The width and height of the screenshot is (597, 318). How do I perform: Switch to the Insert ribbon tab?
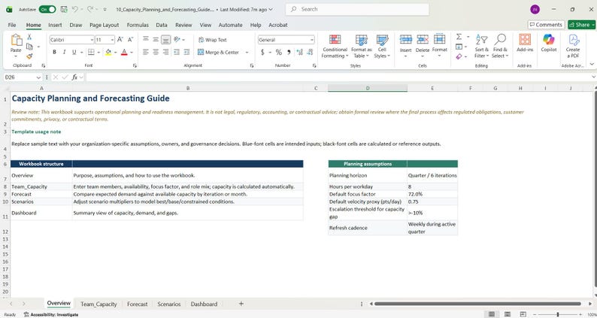(55, 25)
